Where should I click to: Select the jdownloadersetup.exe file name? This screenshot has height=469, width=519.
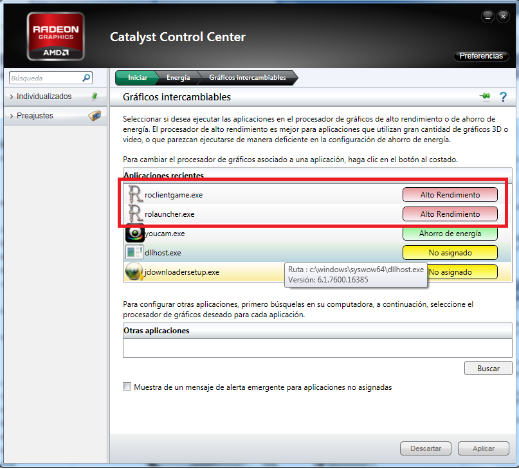[x=182, y=272]
